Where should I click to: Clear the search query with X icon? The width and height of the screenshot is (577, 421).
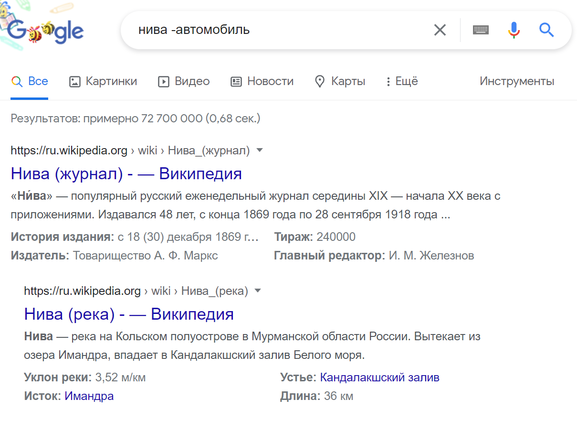440,30
